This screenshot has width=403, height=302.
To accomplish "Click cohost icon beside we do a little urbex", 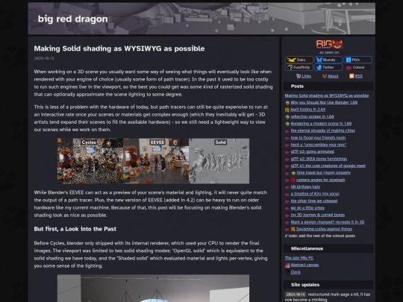I will [x=287, y=208].
